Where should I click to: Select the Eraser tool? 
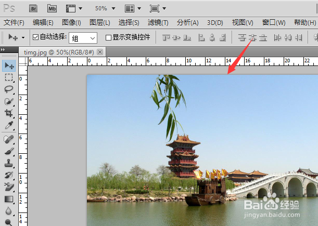coord(9,187)
